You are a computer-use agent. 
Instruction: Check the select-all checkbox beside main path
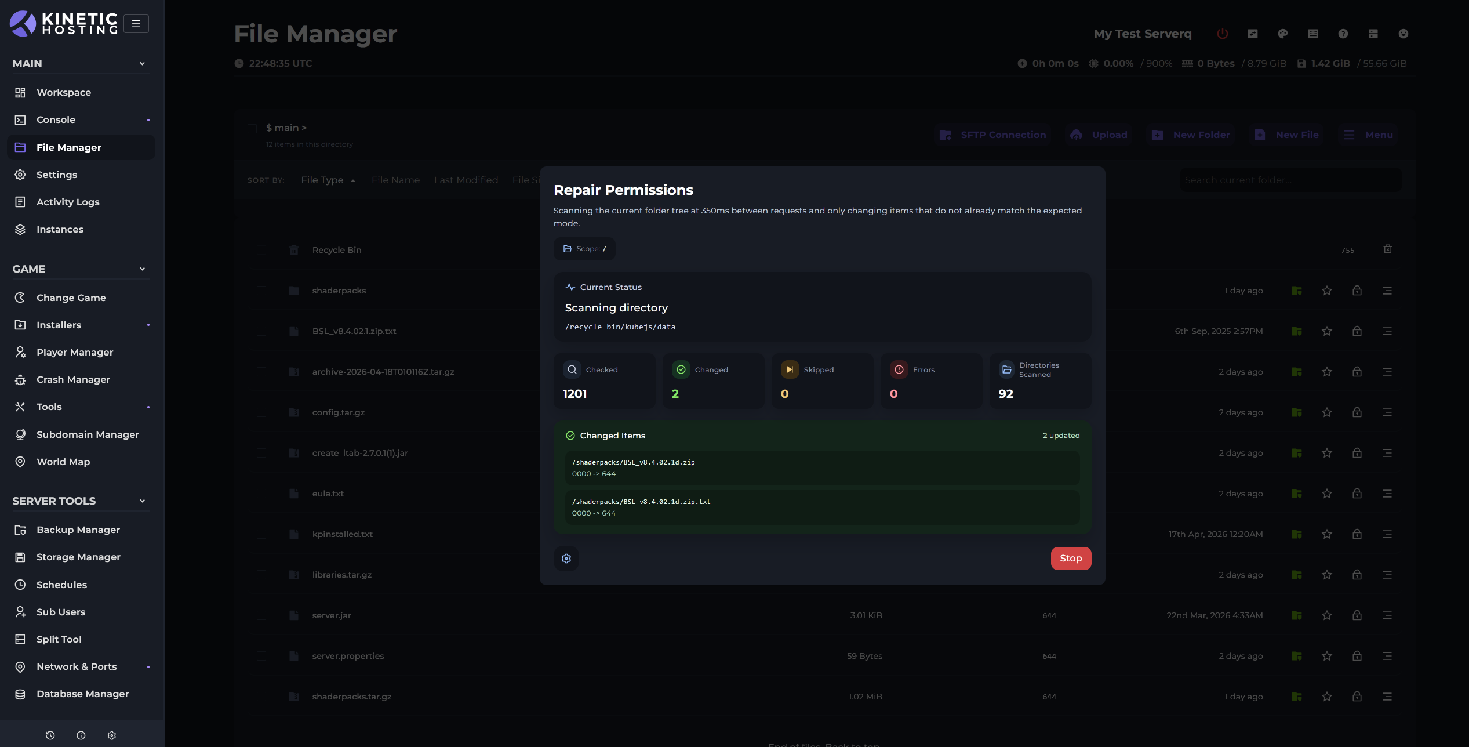(252, 128)
